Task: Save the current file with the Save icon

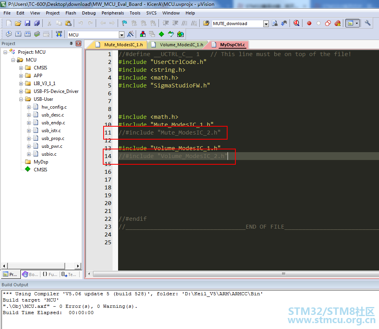Action: (27, 23)
